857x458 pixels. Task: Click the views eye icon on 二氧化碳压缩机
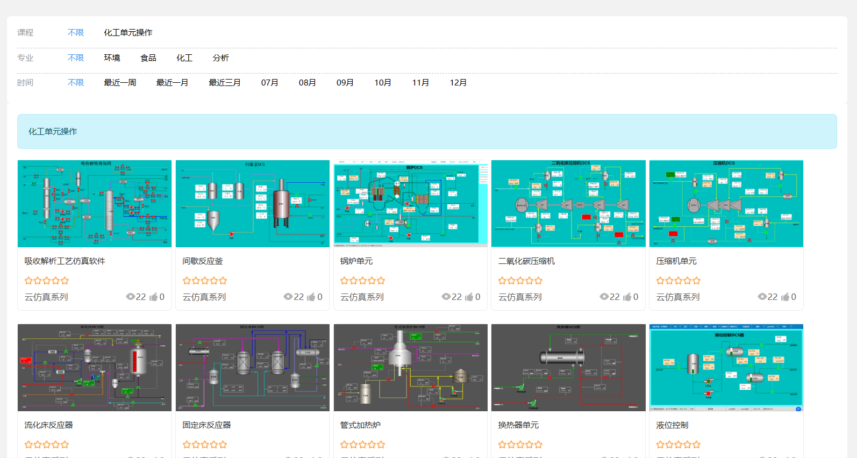(604, 297)
